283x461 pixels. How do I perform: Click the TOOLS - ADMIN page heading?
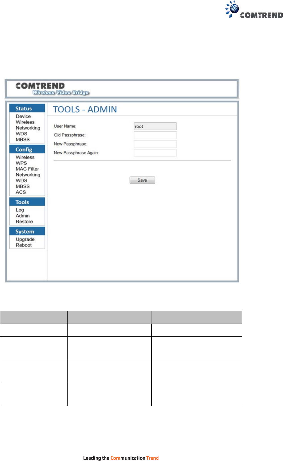pos(85,109)
